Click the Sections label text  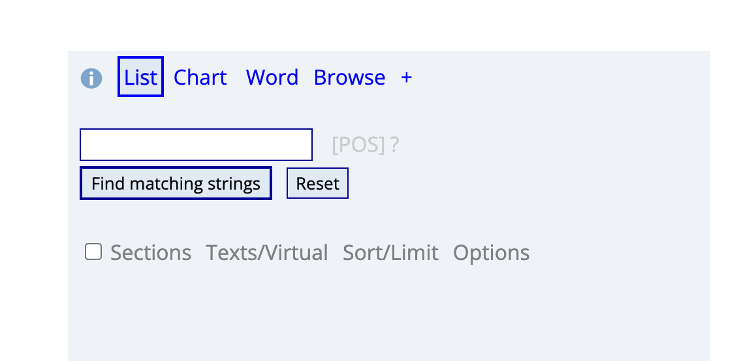tap(150, 253)
